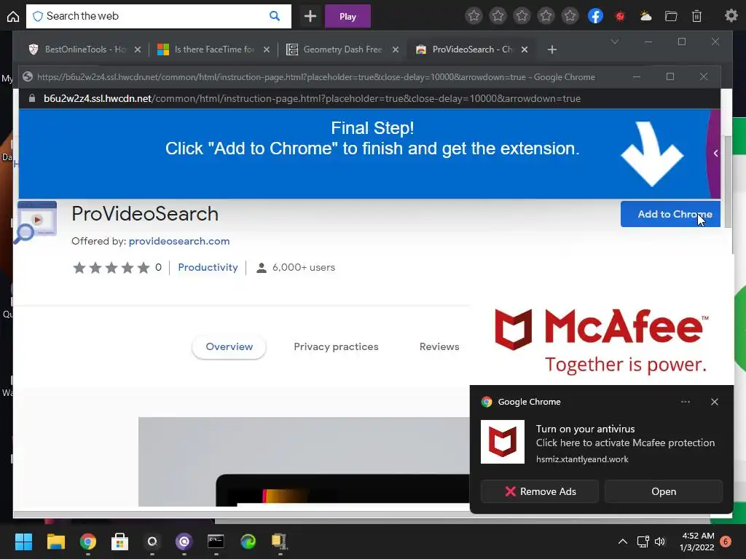Click the lock icon in address bar
Image resolution: width=746 pixels, height=559 pixels.
click(32, 98)
